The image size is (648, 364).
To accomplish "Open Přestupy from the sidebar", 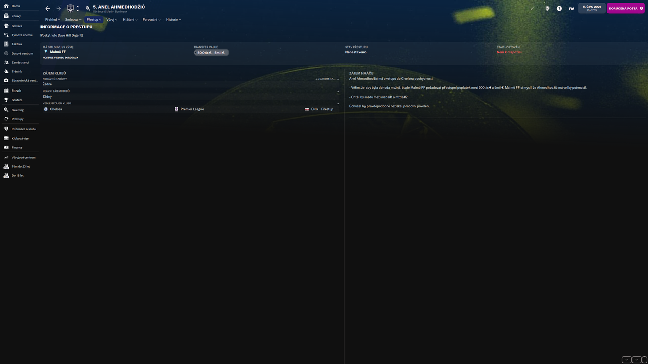I will (x=17, y=119).
